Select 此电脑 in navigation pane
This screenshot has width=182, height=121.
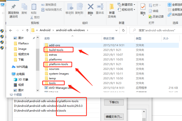click(18, 74)
